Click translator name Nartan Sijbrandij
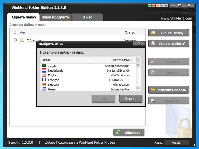Screen dimensions: 199x149 coord(118,71)
